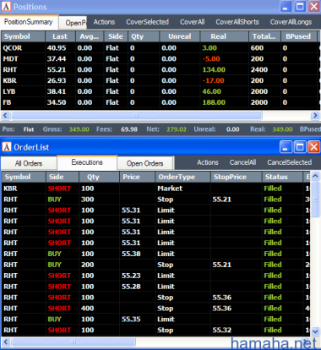The height and width of the screenshot is (350, 321).
Task: Click the Unreal column header
Action: (x=180, y=36)
